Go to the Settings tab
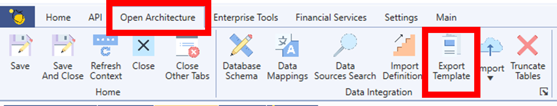The height and width of the screenshot is (106, 557). click(401, 17)
